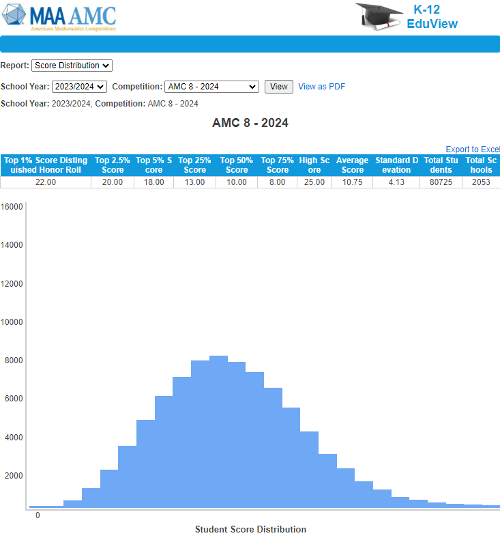Screen dimensions: 500x540
Task: Click the 2000 y-axis label
Action: (x=14, y=476)
